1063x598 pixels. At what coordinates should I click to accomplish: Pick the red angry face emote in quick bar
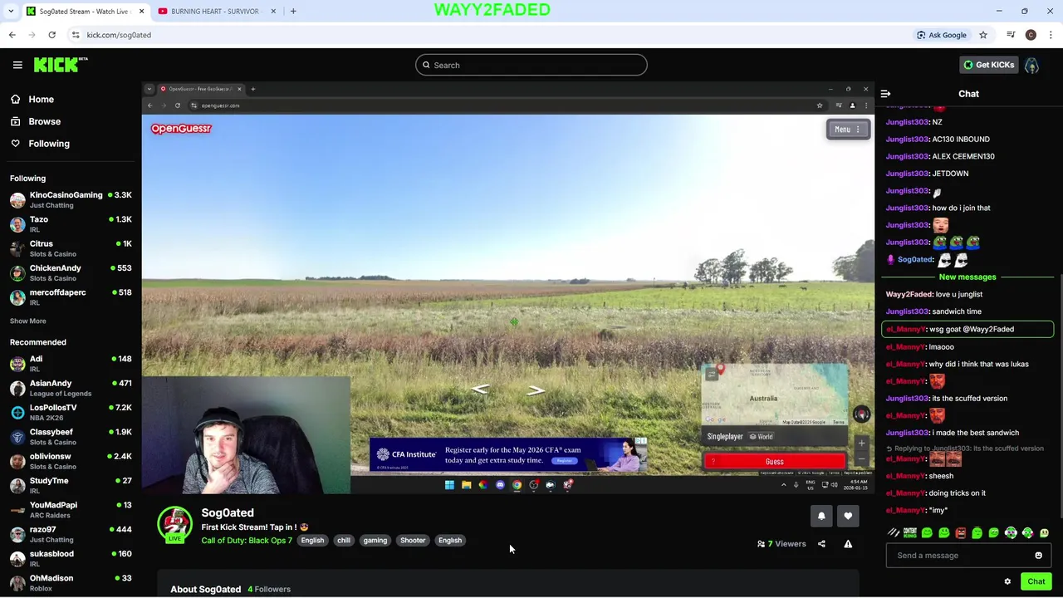click(x=961, y=533)
